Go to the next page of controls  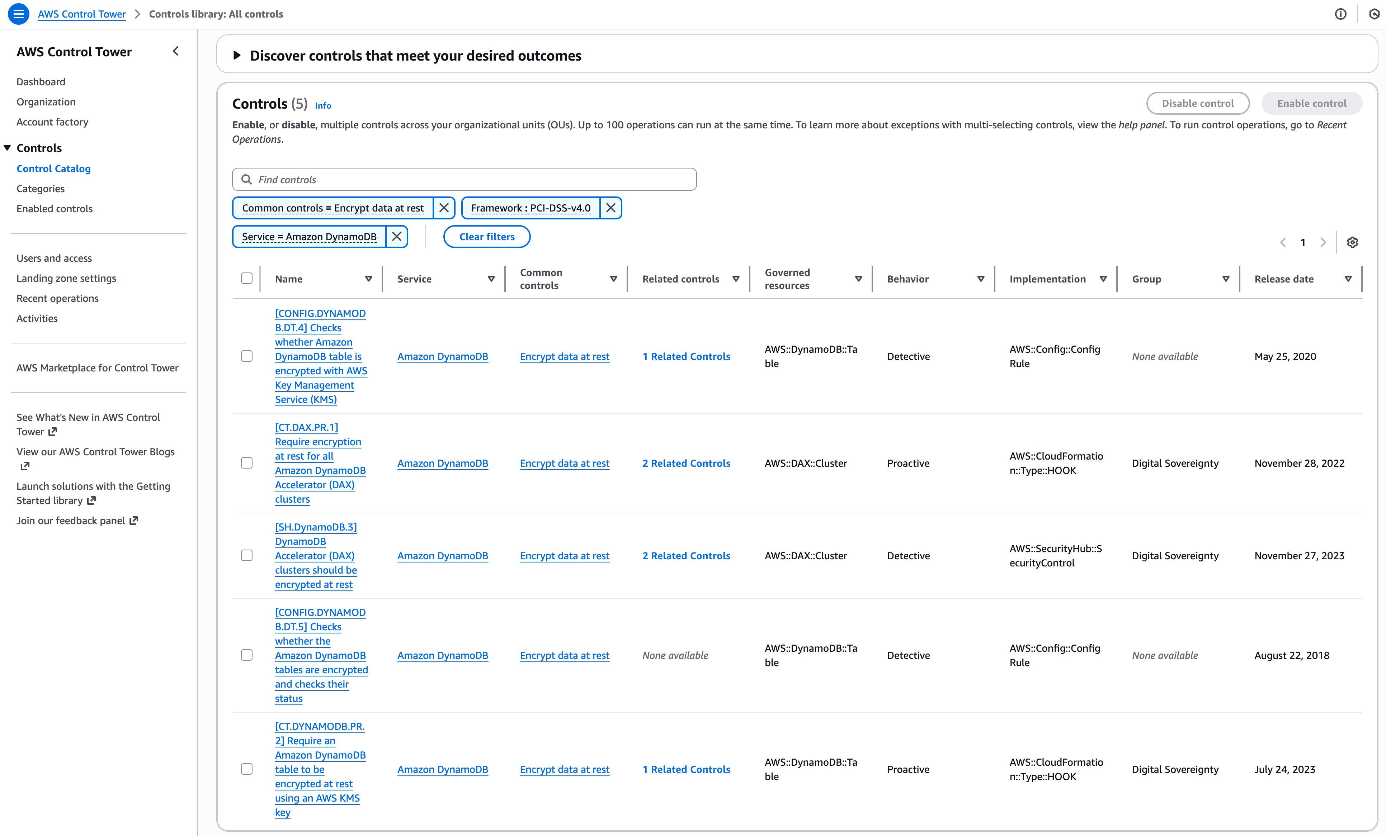pyautogui.click(x=1323, y=242)
